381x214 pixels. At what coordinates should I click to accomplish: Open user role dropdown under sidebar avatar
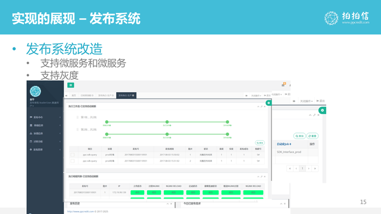[x=45, y=104]
